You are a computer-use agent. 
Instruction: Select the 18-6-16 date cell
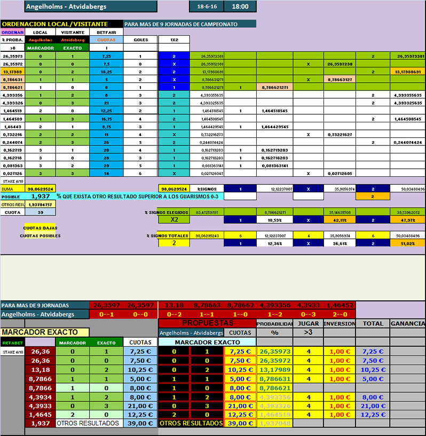(x=207, y=6)
